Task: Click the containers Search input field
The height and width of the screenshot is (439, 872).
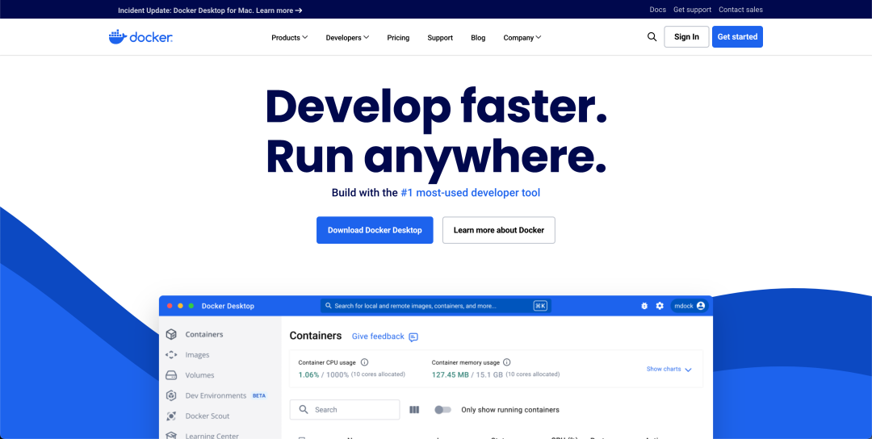Action: [x=345, y=410]
